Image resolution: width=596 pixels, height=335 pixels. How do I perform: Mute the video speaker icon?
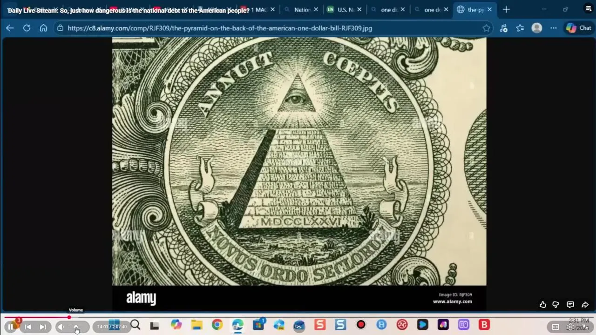tap(61, 327)
